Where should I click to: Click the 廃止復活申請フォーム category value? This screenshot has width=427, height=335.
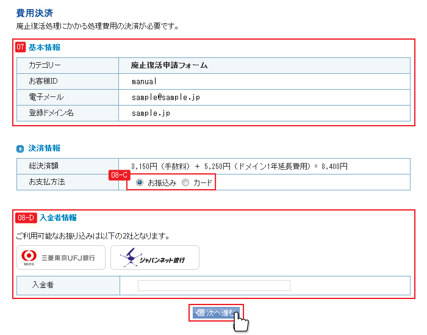[x=170, y=65]
